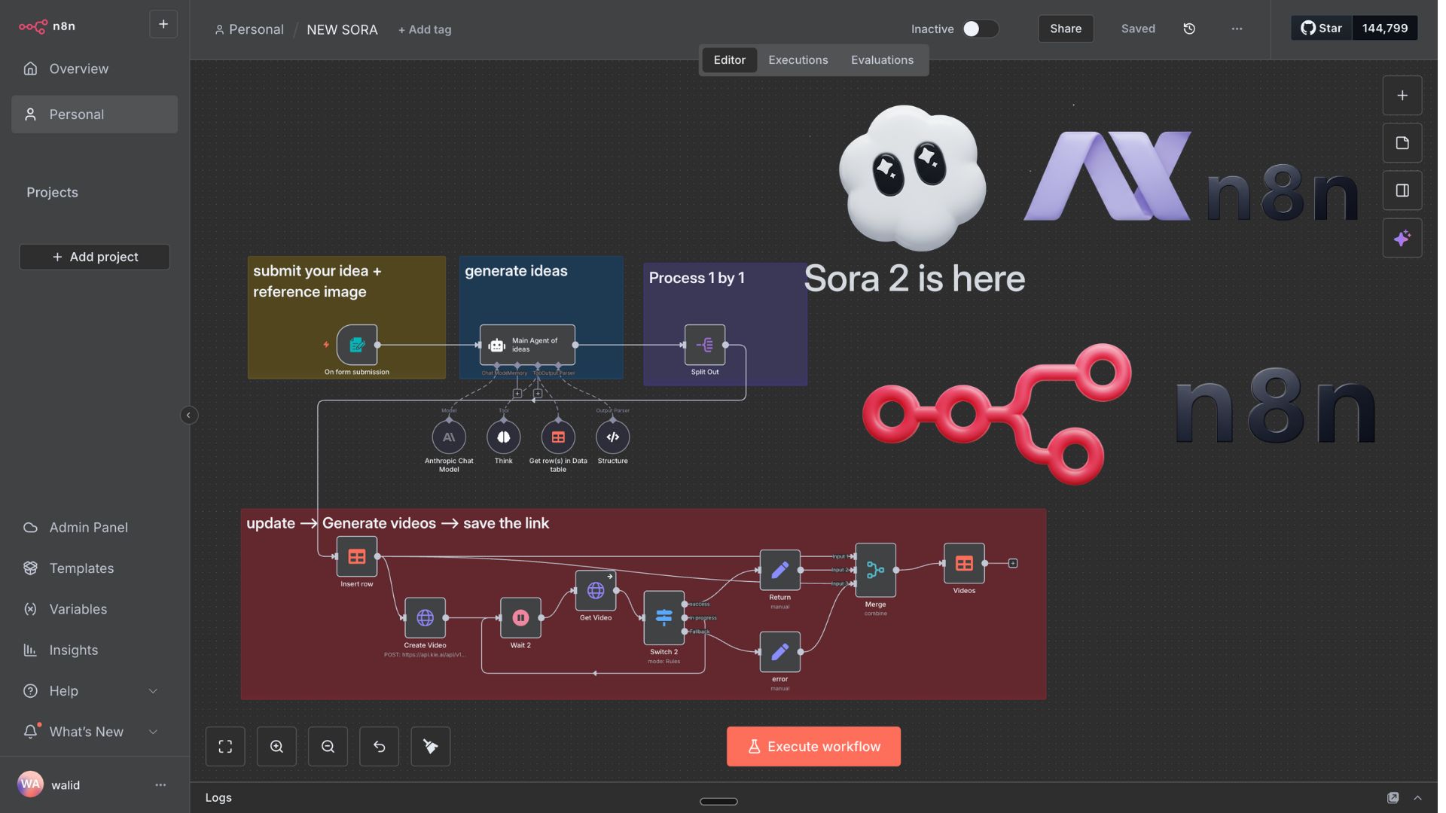Click the tidy up workflow brush button
The height and width of the screenshot is (813, 1446).
point(430,747)
